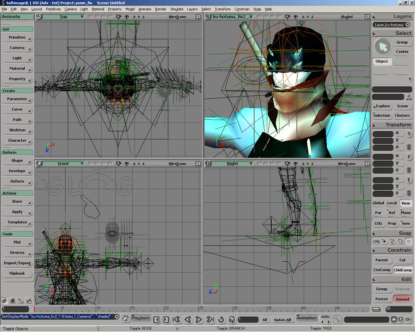This screenshot has height=332, width=415.
Task: Click the Freeze button in Edit panel
Action: tap(382, 299)
